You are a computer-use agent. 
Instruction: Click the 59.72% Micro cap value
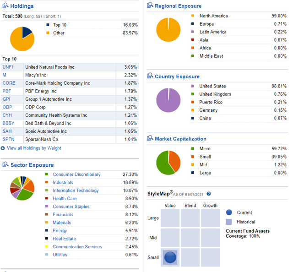pyautogui.click(x=279, y=149)
